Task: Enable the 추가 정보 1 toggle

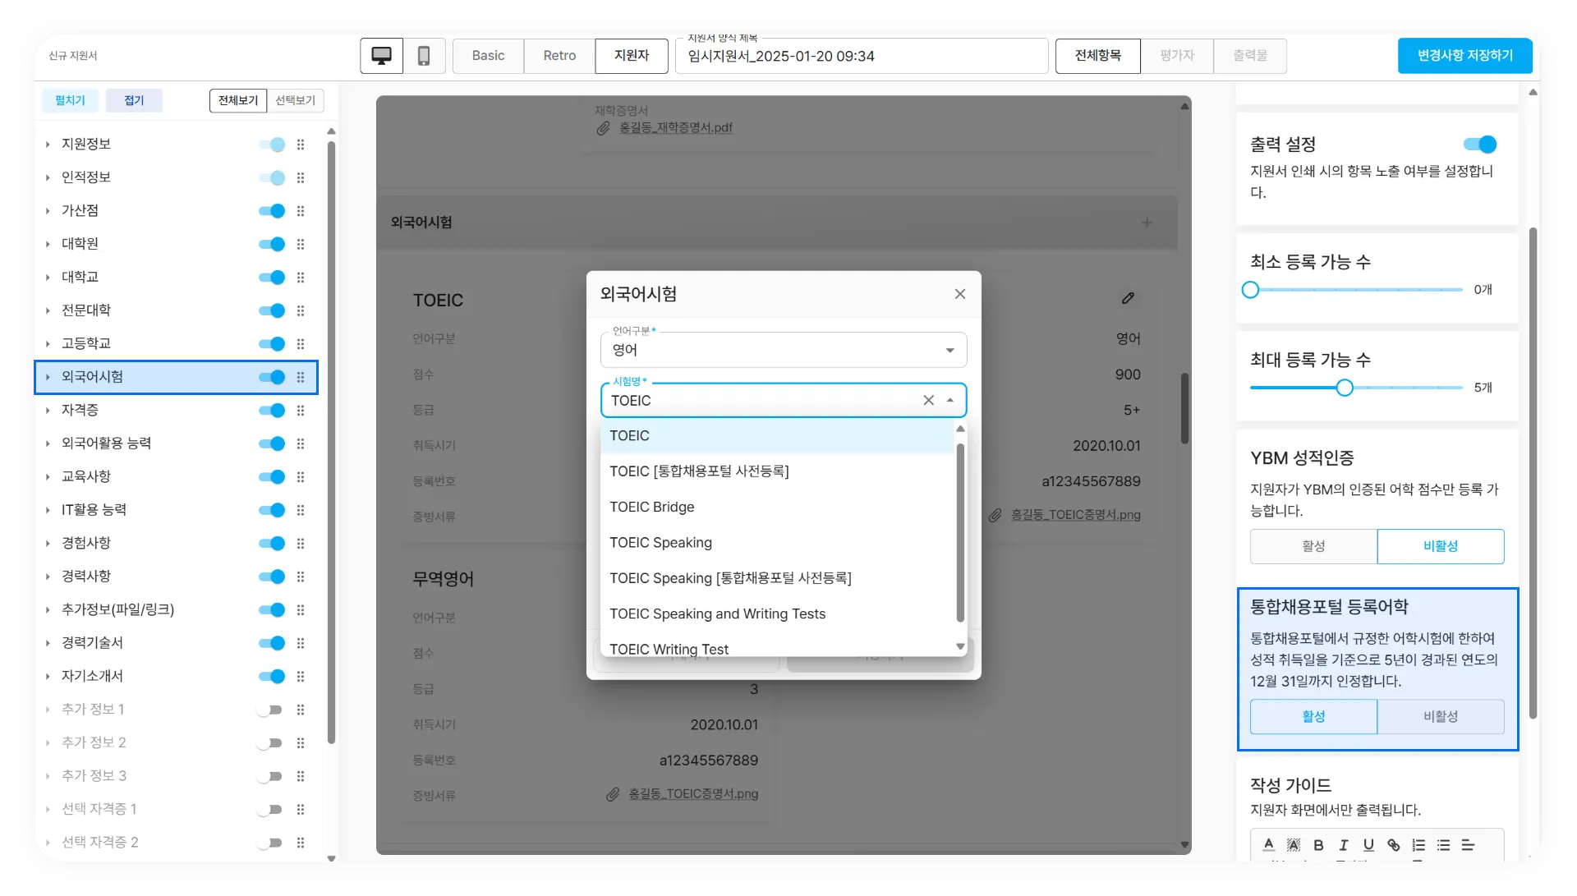Action: tap(269, 710)
